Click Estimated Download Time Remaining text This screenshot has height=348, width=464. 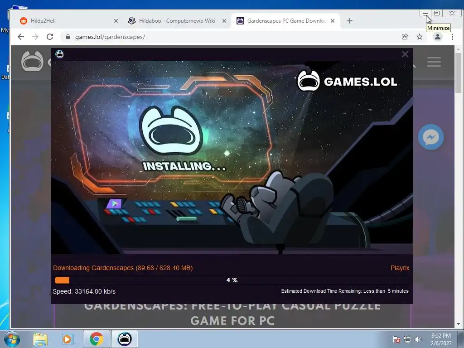tap(345, 291)
